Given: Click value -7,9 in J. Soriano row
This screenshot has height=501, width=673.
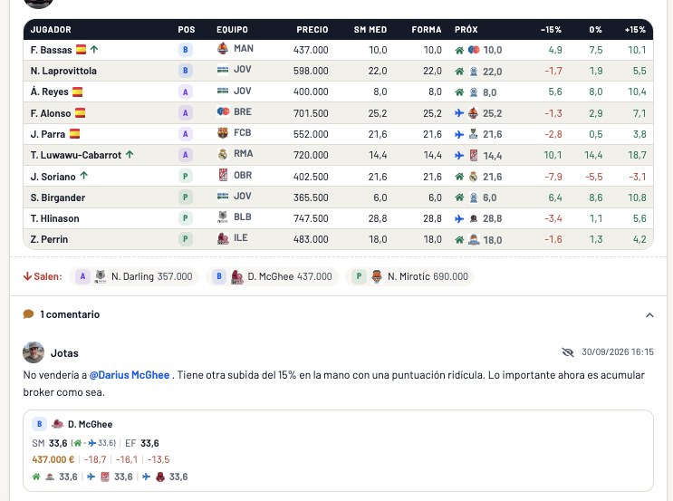Looking at the screenshot, I should coord(553,177).
